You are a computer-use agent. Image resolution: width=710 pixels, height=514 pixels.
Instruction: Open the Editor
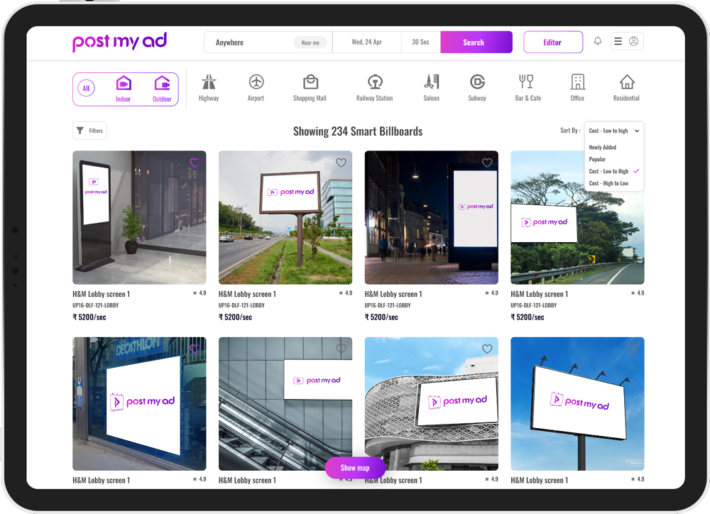point(553,42)
